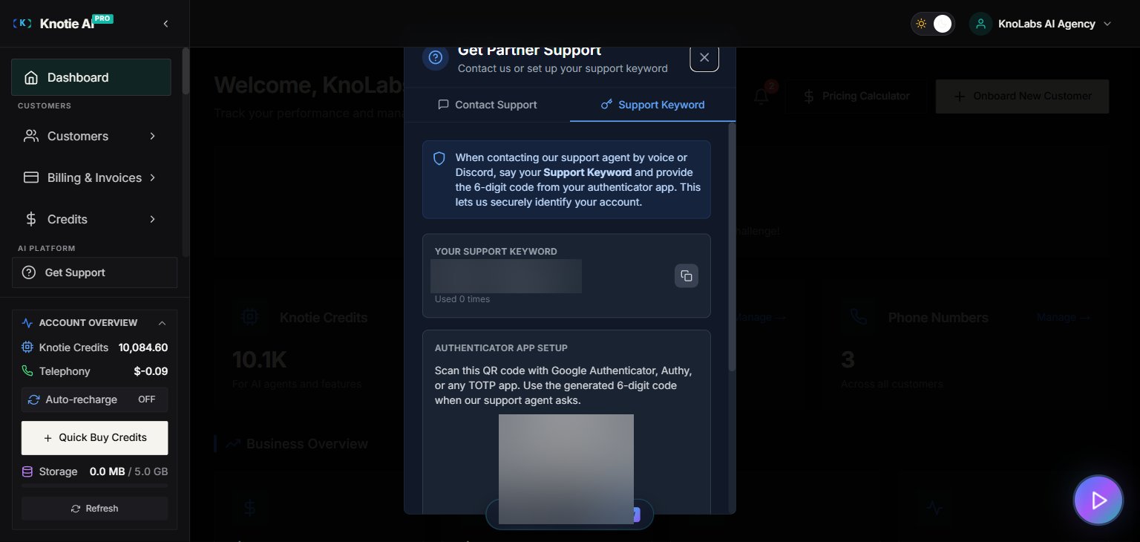Click the shield icon in the info box
Screen dimensions: 1140x542
(x=439, y=158)
